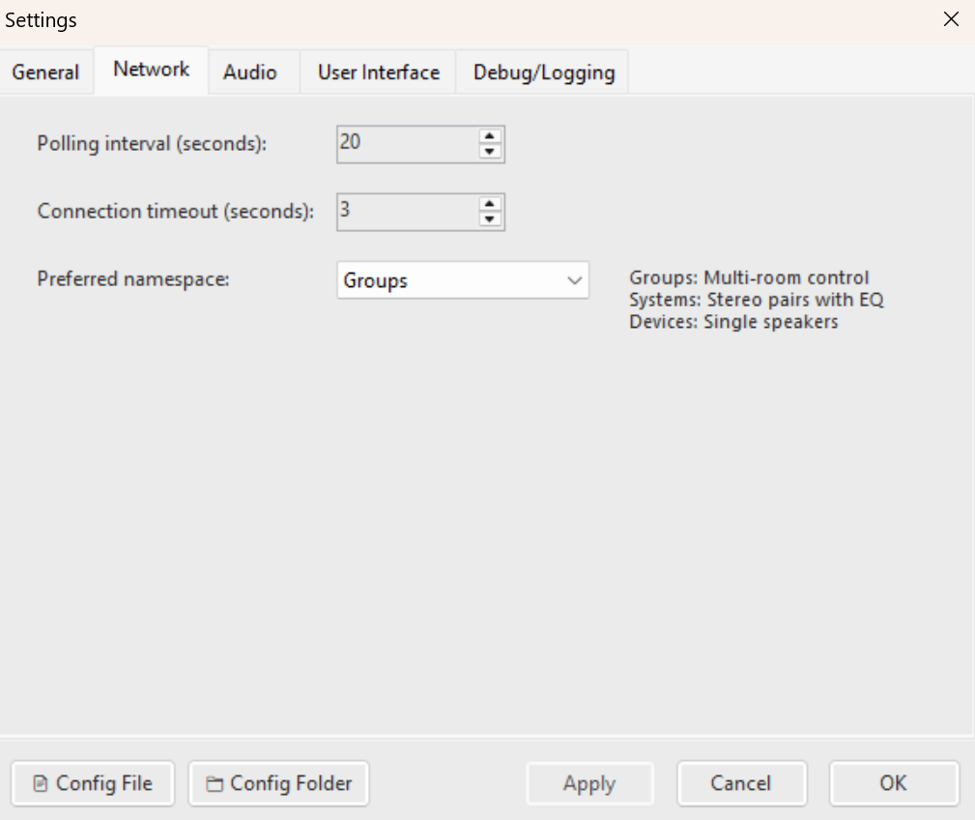Click the document icon on Config File button
The height and width of the screenshot is (820, 975).
tap(40, 783)
